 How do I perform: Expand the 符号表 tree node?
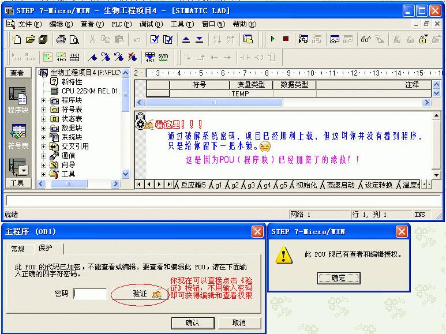coord(43,110)
